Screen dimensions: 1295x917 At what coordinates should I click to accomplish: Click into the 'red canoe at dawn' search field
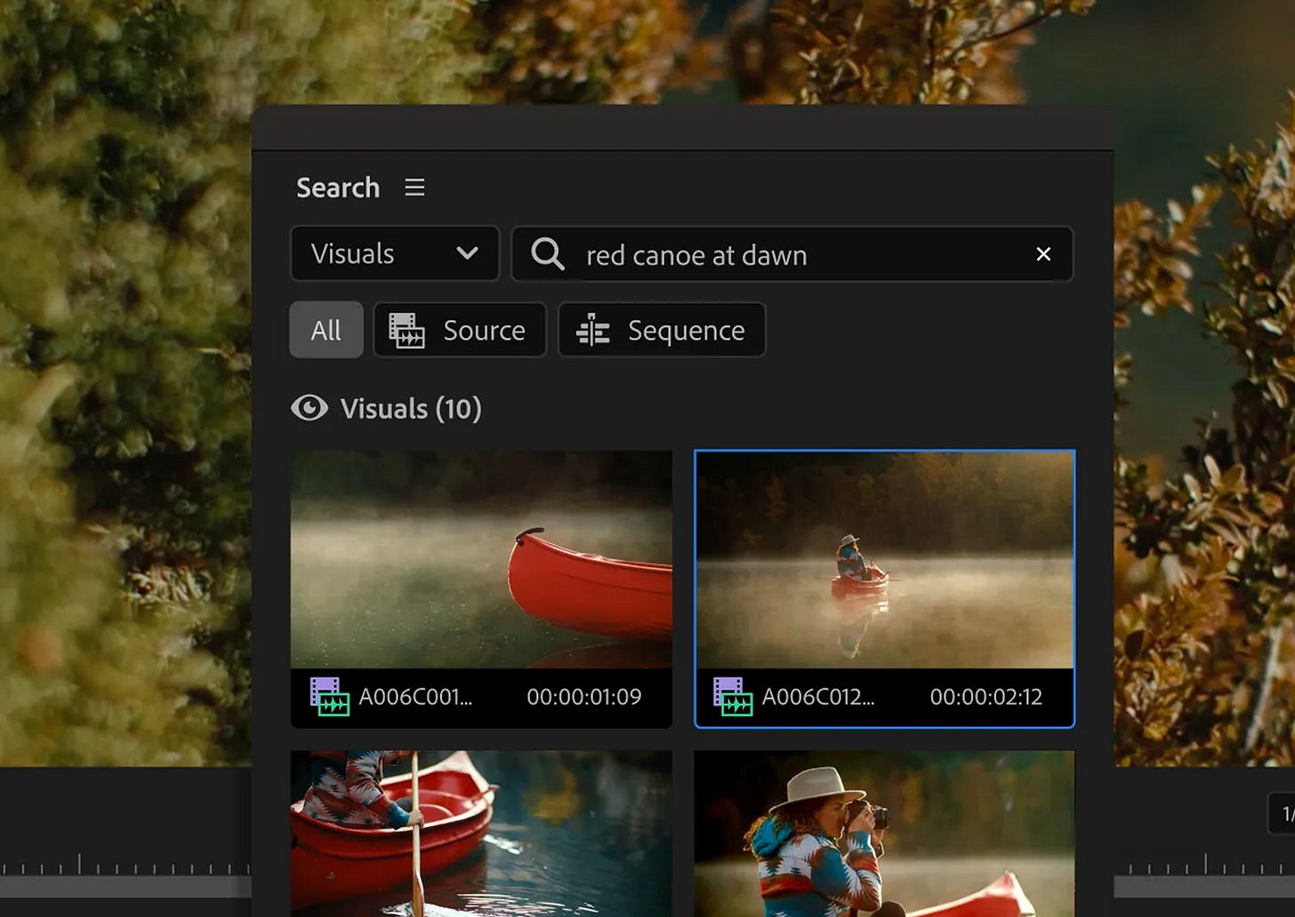pos(792,254)
